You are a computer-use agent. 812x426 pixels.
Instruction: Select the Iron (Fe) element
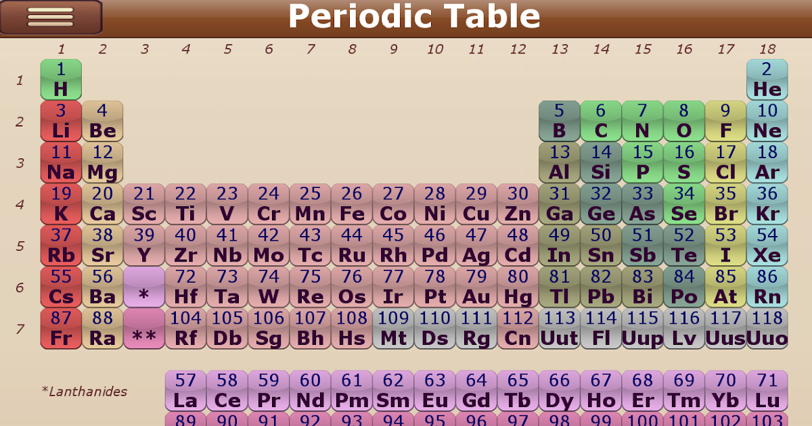pyautogui.click(x=352, y=204)
